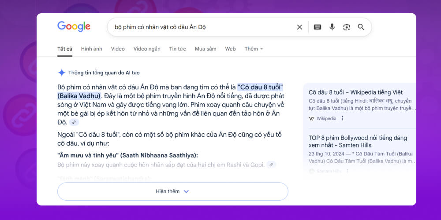This screenshot has height=220, width=441.
Task: Open 'Cô dâu 8 tuổi – Wikipedia tiếng Việt'
Action: point(355,92)
